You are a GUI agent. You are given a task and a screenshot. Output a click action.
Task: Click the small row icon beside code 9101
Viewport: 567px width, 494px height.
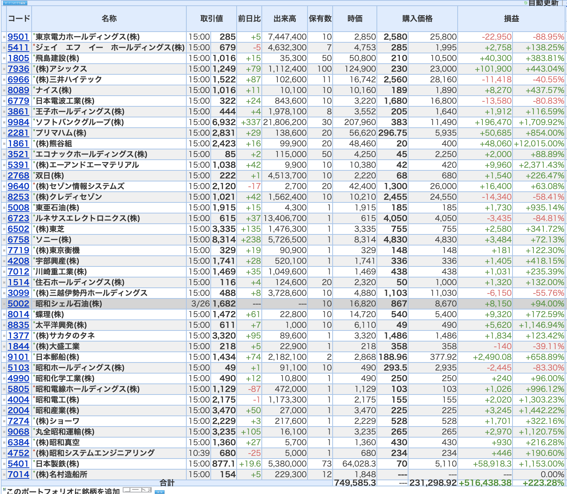[x=4, y=357]
